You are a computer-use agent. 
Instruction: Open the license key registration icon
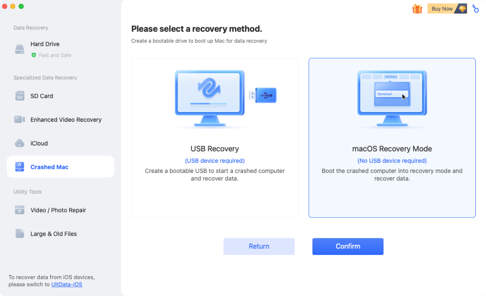tap(475, 8)
